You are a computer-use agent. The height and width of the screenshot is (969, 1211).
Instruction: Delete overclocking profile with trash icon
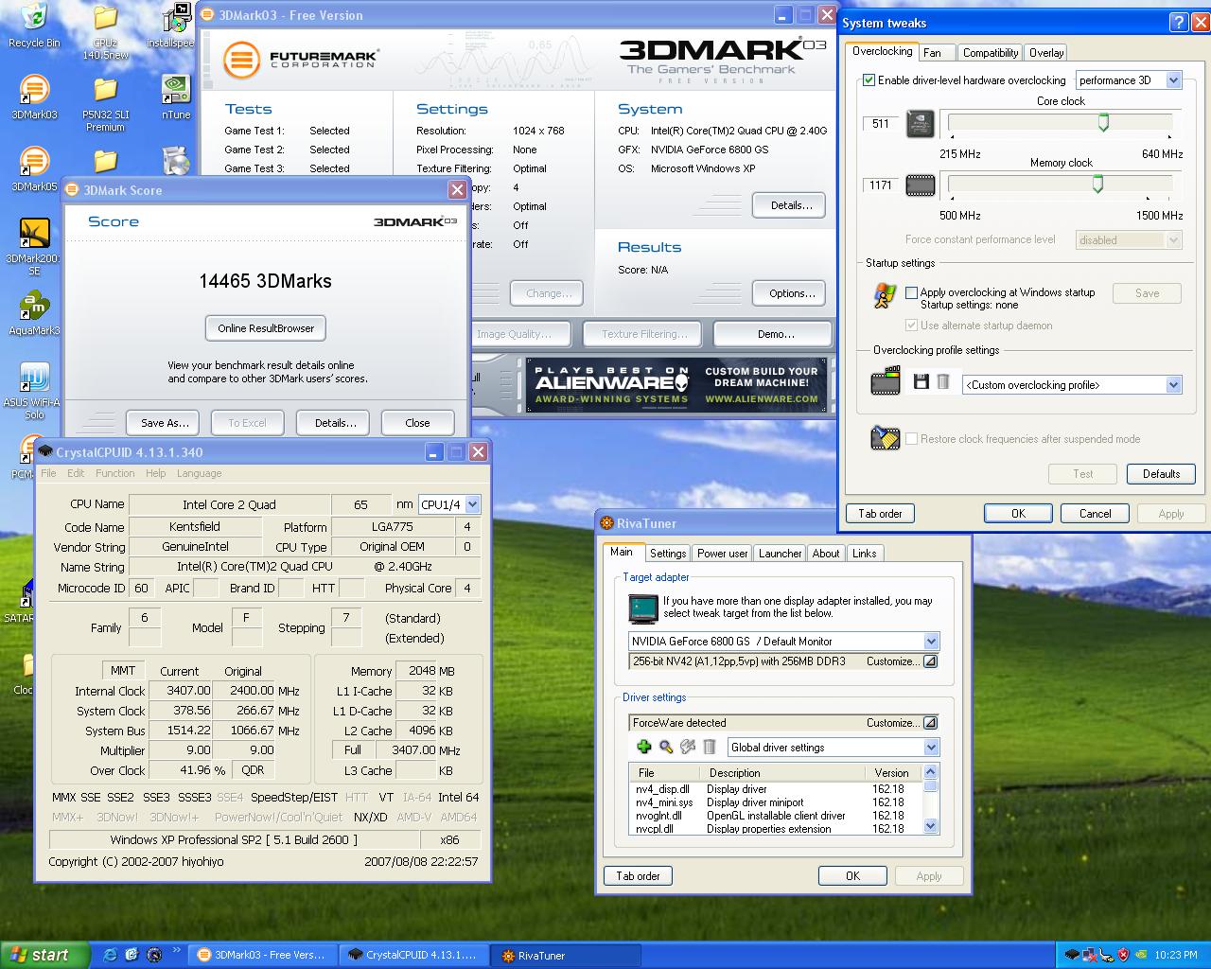[943, 382]
